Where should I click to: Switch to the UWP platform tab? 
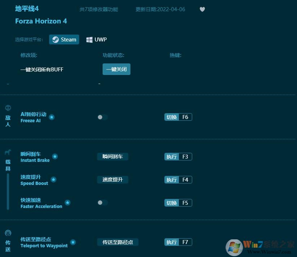click(96, 40)
